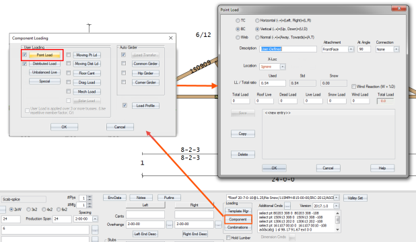Image resolution: width=416 pixels, height=242 pixels.
Task: Open the Template Mgr button
Action: click(x=238, y=211)
